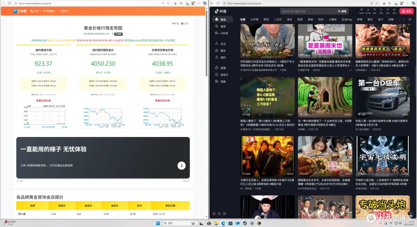Click the huilvbiao page vertical scrollbar
Viewport: 417px width, 227px height.
click(x=207, y=42)
